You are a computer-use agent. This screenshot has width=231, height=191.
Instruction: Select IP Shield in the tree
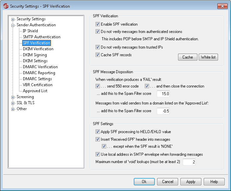[30, 31]
